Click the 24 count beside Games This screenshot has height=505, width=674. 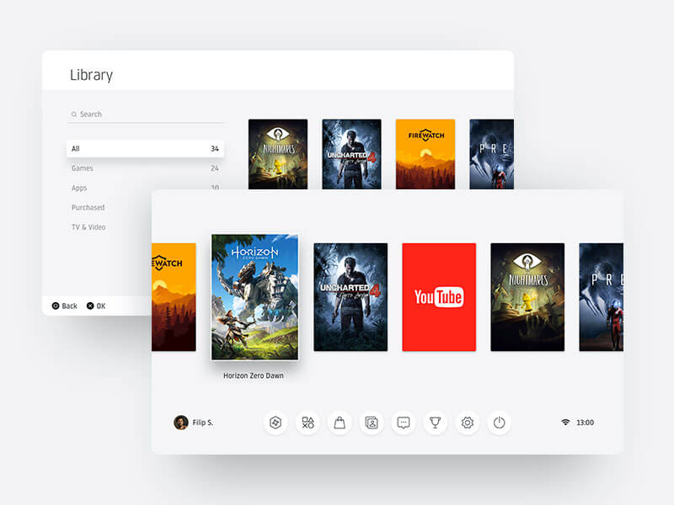tap(215, 168)
